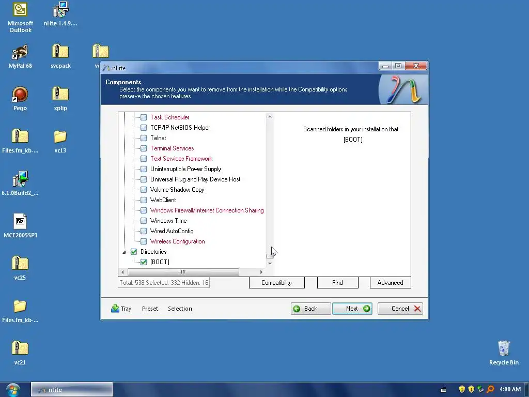Click the network status tray icon
This screenshot has height=397, width=529.
coord(481,389)
